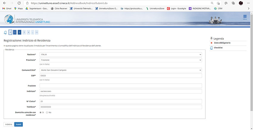253x130 pixels.
Task: Select 'Sì' for Domicilio coincide con residenza
Action: (x=40, y=112)
